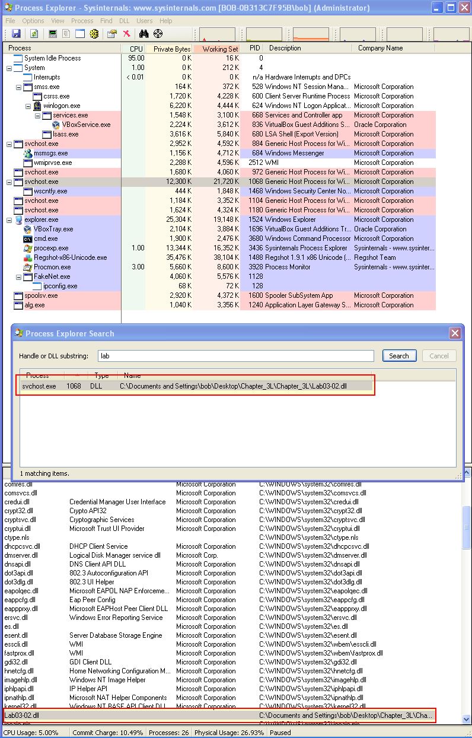Open the Options menu

pos(33,21)
